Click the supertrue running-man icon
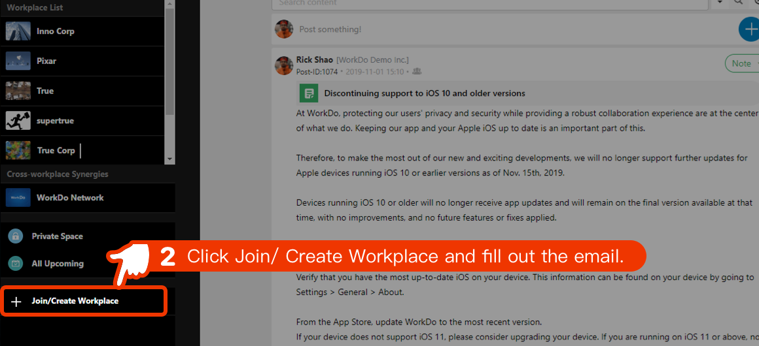Image resolution: width=759 pixels, height=346 pixels. coord(18,121)
